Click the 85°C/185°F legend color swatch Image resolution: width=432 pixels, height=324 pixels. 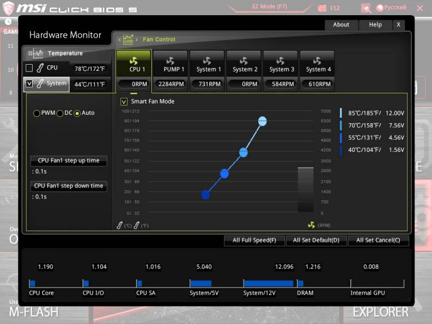(x=341, y=113)
